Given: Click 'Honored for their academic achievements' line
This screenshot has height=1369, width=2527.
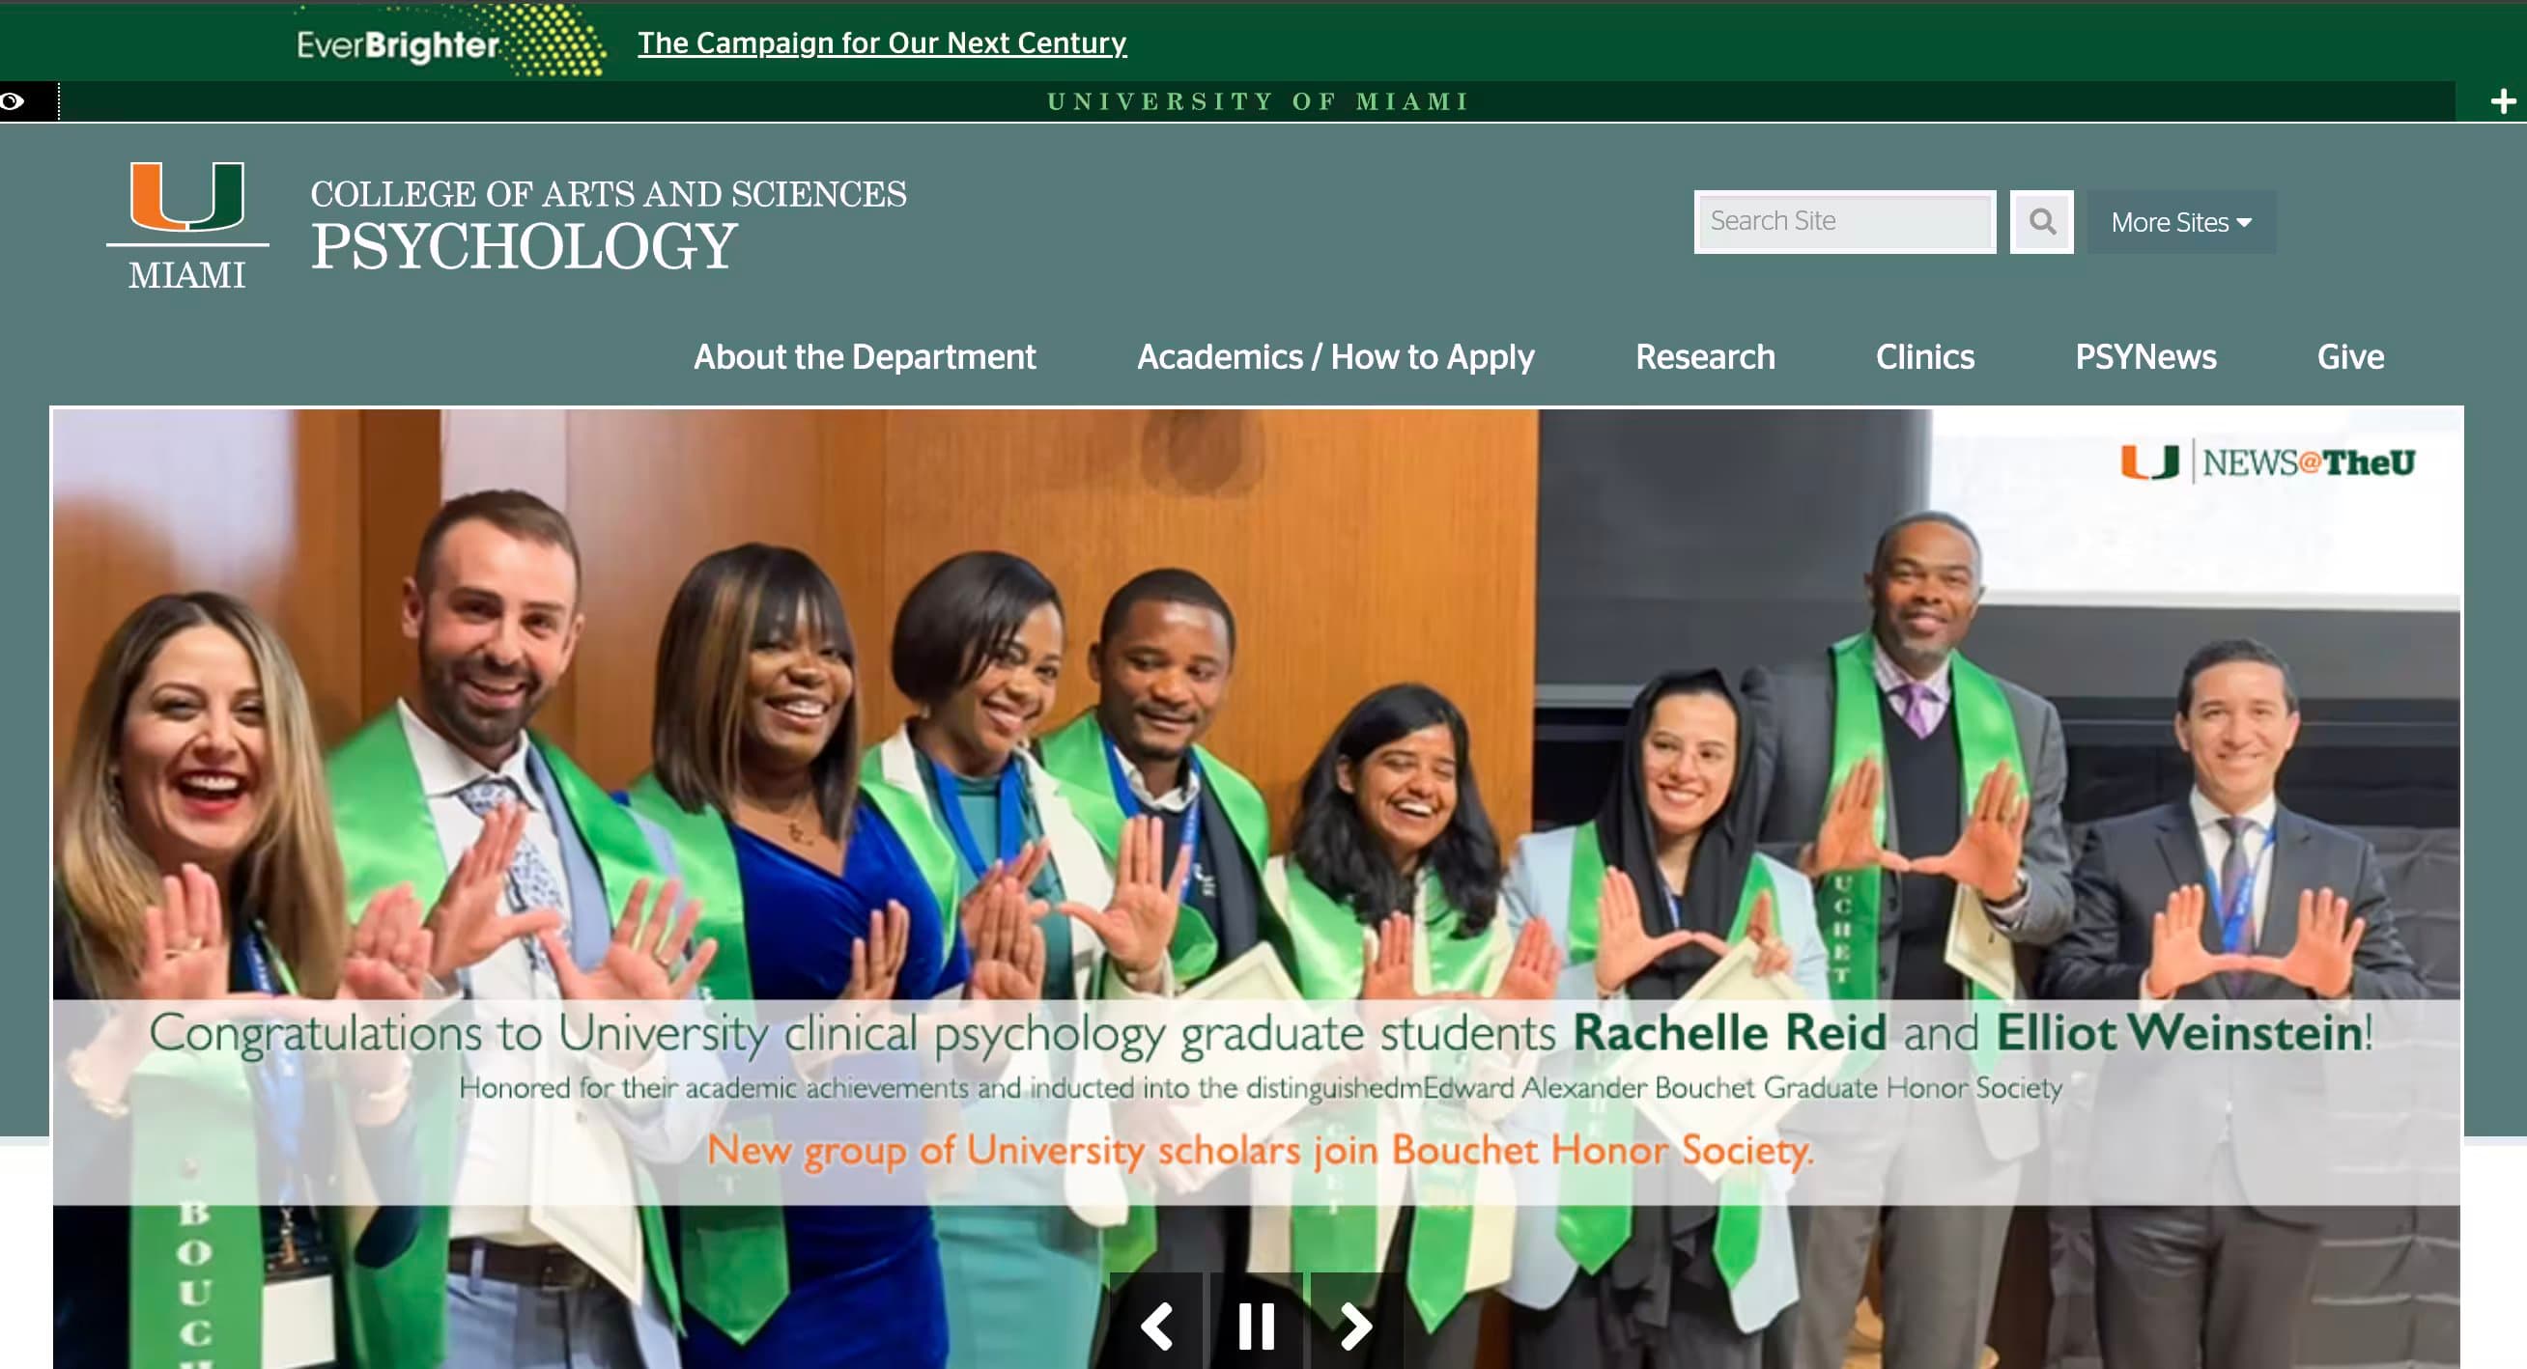Looking at the screenshot, I should coord(1261,1087).
